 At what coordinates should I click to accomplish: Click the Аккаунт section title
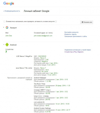pos(13,28)
